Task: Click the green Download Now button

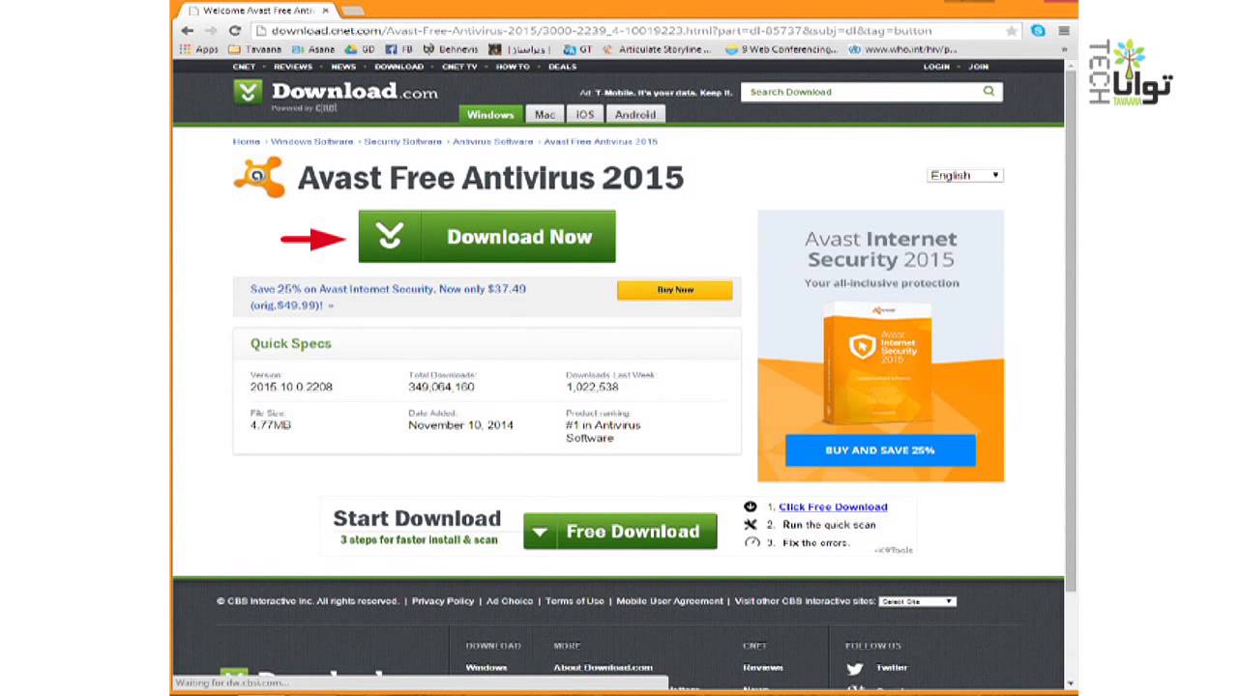Action: (x=486, y=237)
